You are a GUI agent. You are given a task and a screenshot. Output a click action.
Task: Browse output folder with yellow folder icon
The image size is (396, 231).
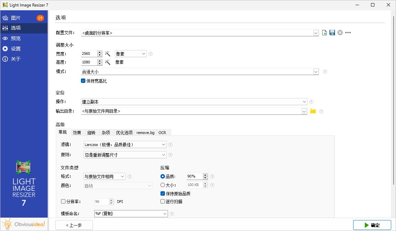(313, 111)
